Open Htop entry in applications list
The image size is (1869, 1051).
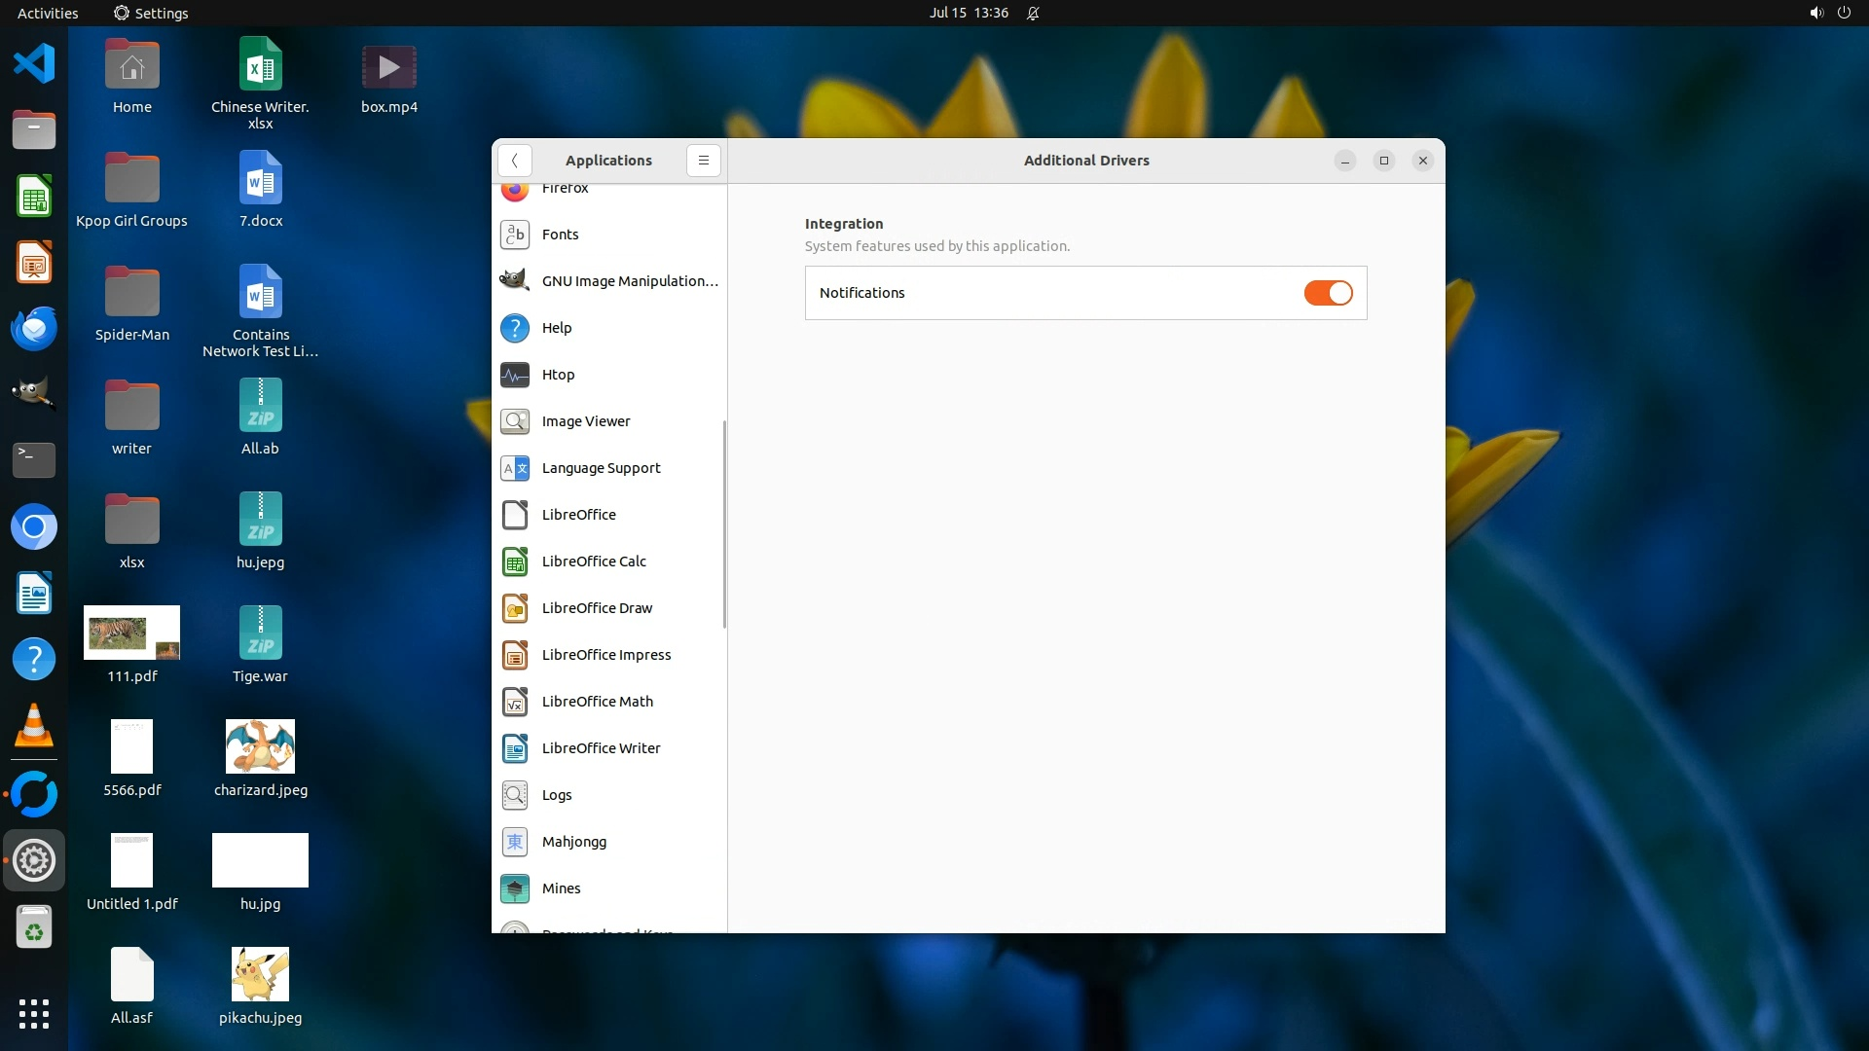(x=558, y=375)
